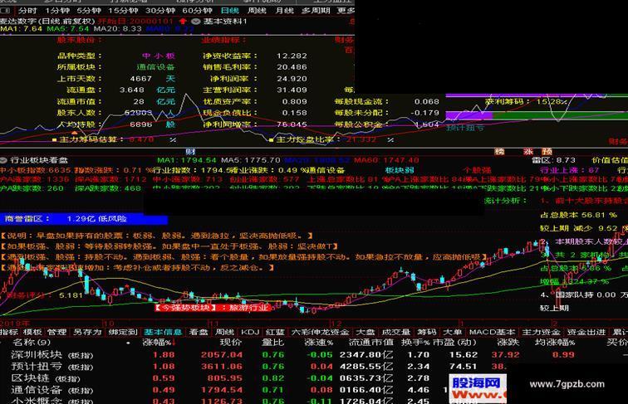Click the 4285.55亿 market value cell
Viewport: 628px width, 404px height.
pos(366,367)
